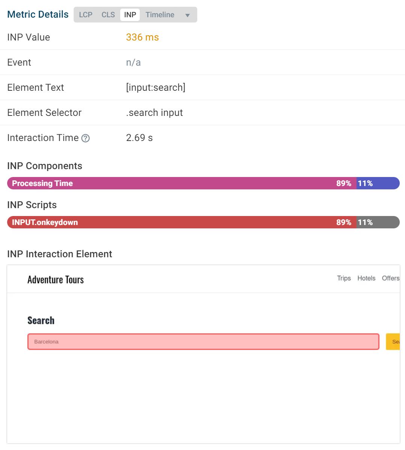Focus the Barcelona search input field
The height and width of the screenshot is (450, 405).
pyautogui.click(x=203, y=342)
